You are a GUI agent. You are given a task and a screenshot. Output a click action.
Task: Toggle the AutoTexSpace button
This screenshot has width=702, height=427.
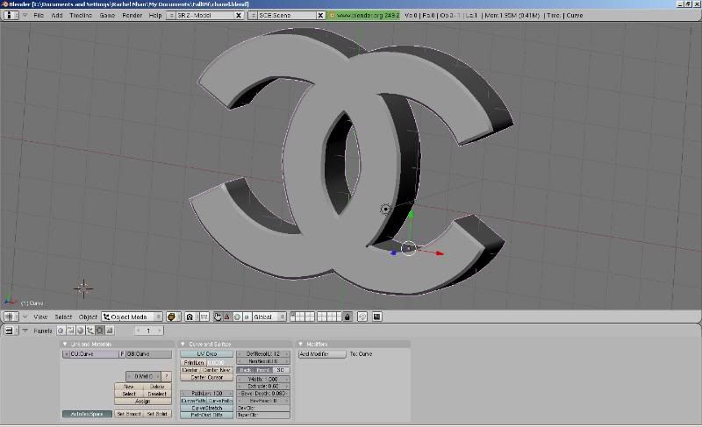87,414
